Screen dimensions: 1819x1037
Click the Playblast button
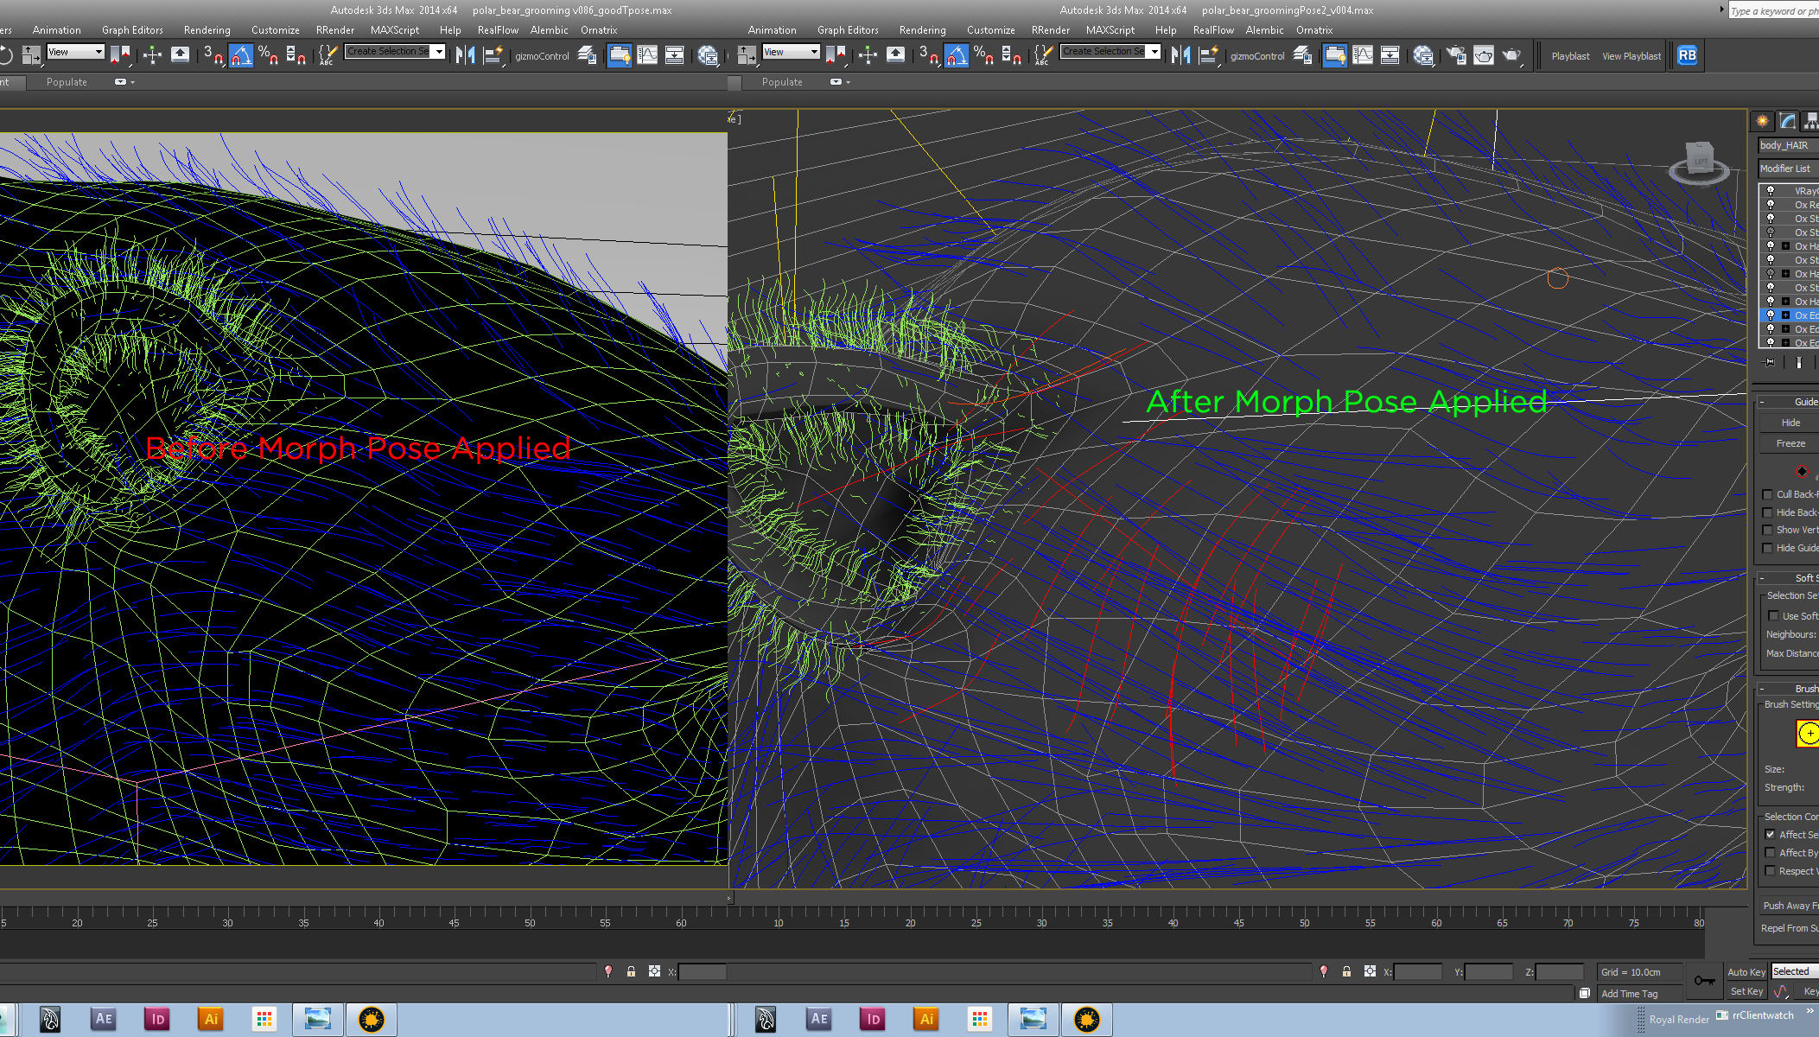click(x=1570, y=56)
